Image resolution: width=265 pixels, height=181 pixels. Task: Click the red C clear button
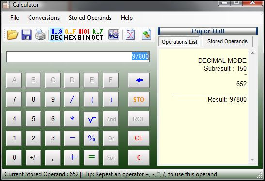pos(139,158)
